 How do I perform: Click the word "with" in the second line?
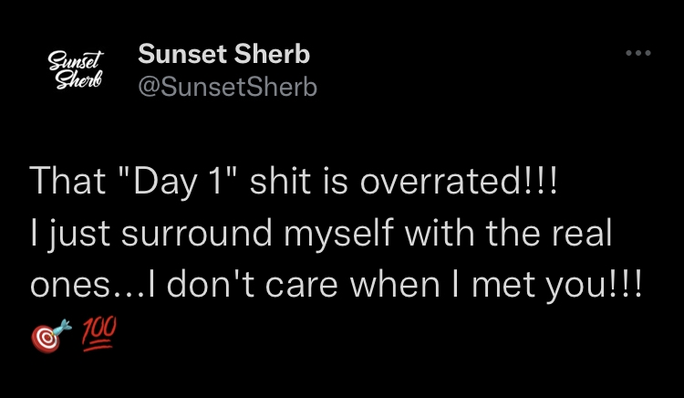(440, 233)
